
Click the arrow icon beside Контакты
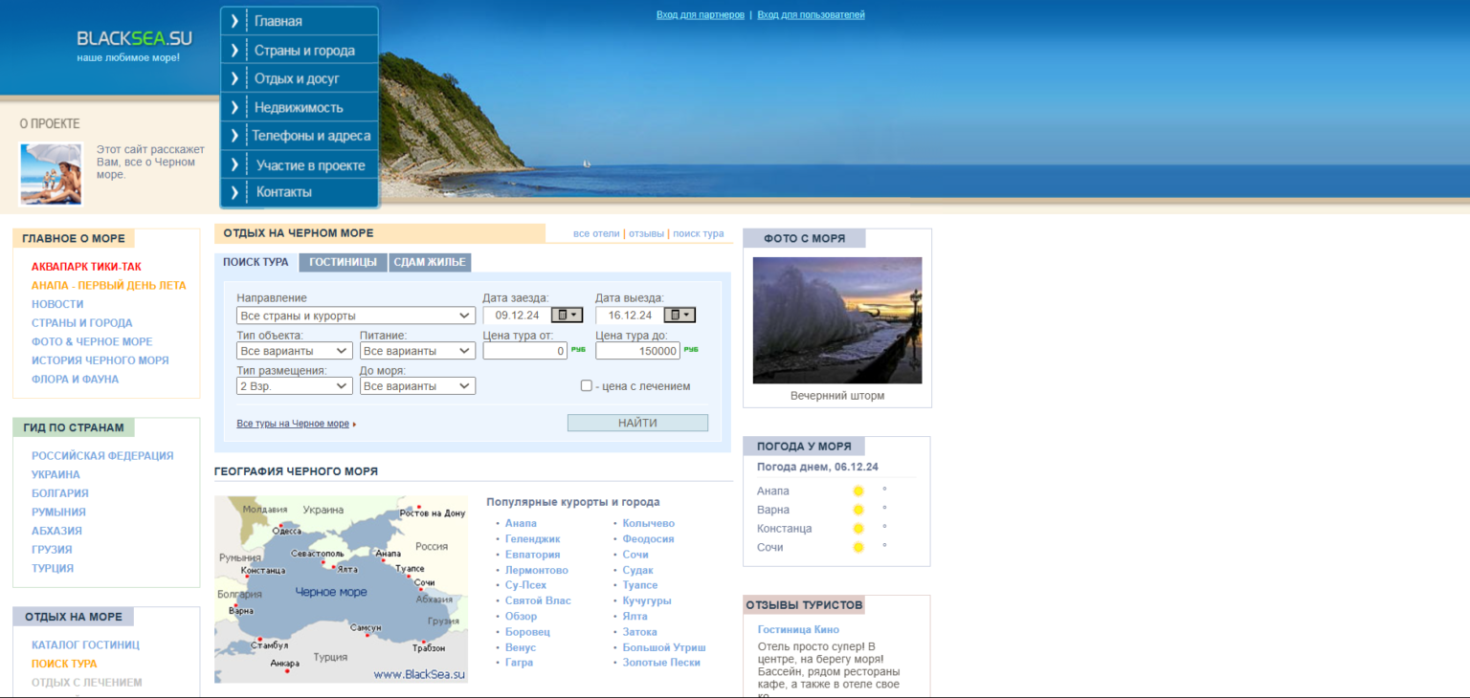click(234, 192)
